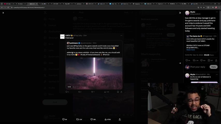Click the share icon below the photo
Viewport: 221px width, 124px height.
click(x=120, y=119)
